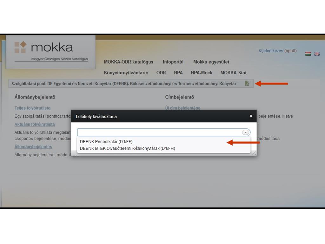
Task: Open the Aktuális folyóiratlista link
Action: [x=35, y=124]
